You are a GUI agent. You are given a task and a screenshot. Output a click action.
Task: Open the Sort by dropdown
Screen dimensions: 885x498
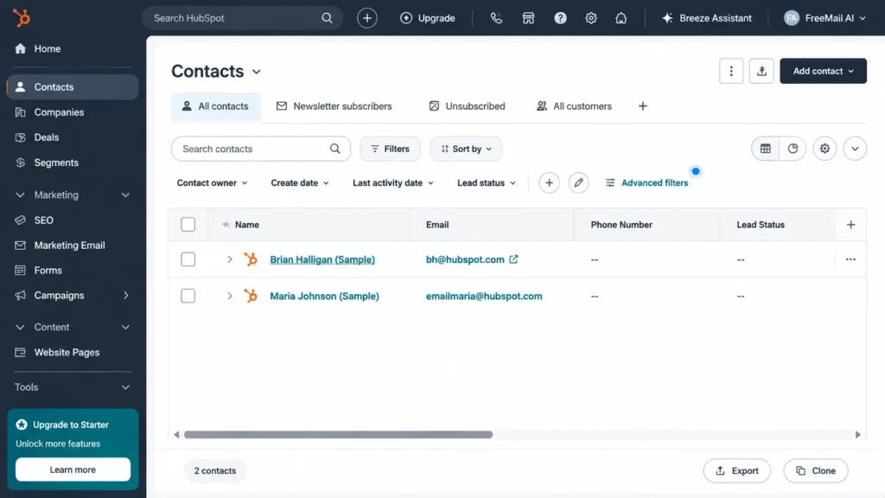coord(466,149)
